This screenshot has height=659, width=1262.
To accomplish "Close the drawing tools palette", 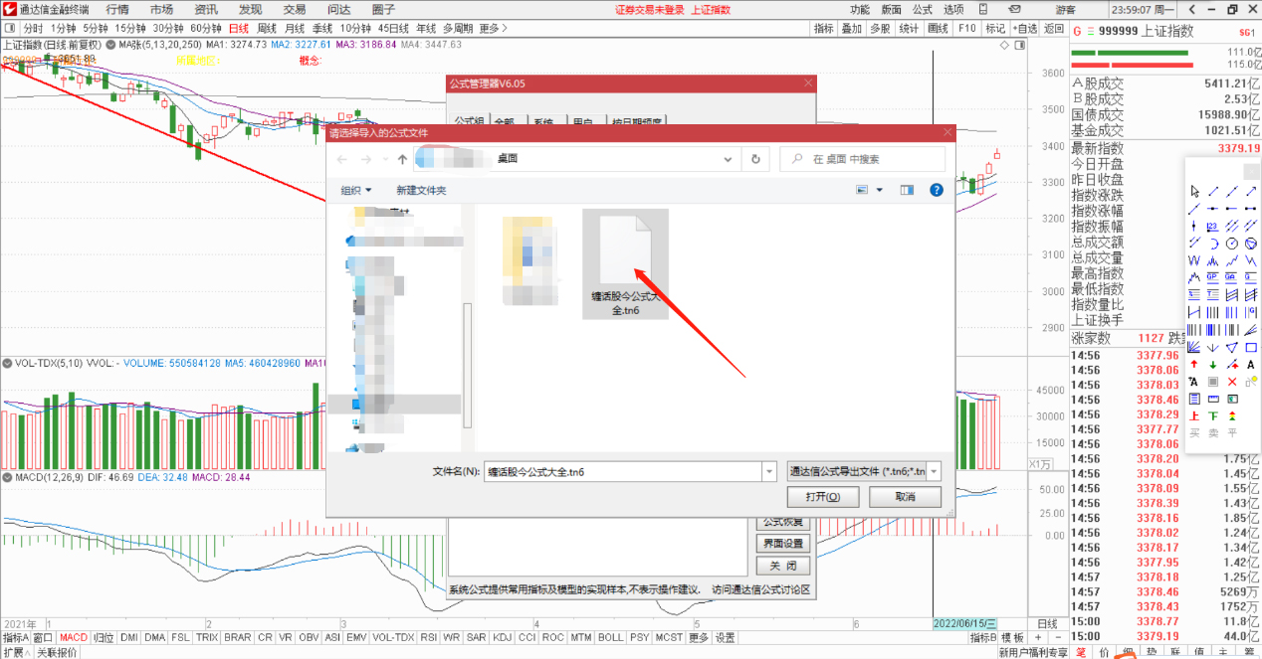I will tap(1251, 172).
